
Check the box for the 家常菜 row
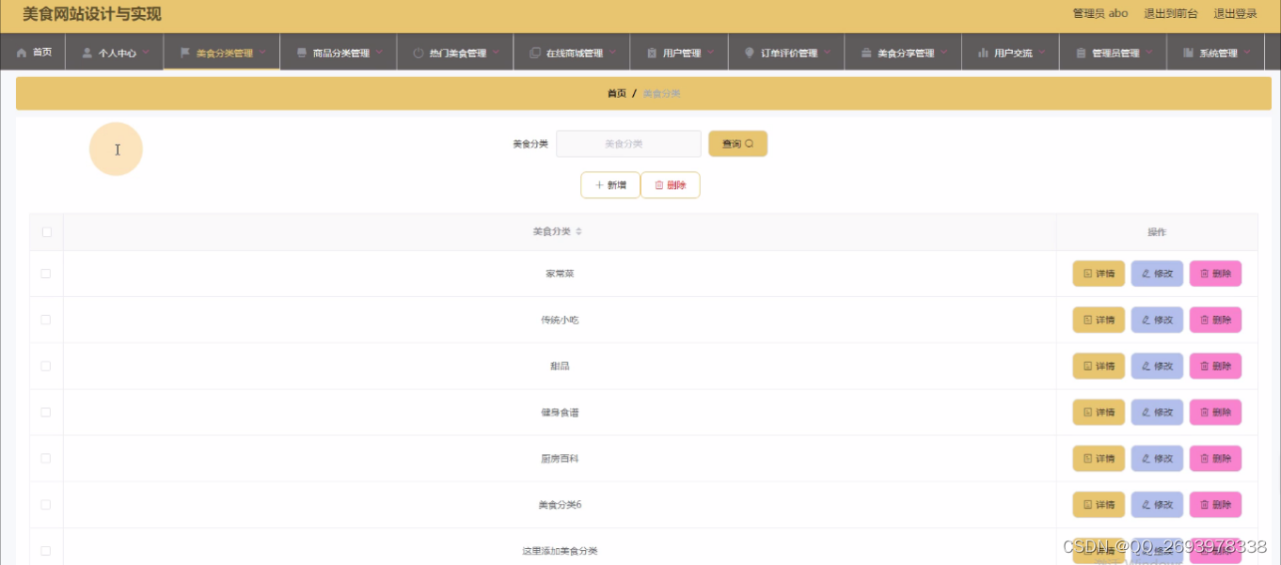point(46,274)
